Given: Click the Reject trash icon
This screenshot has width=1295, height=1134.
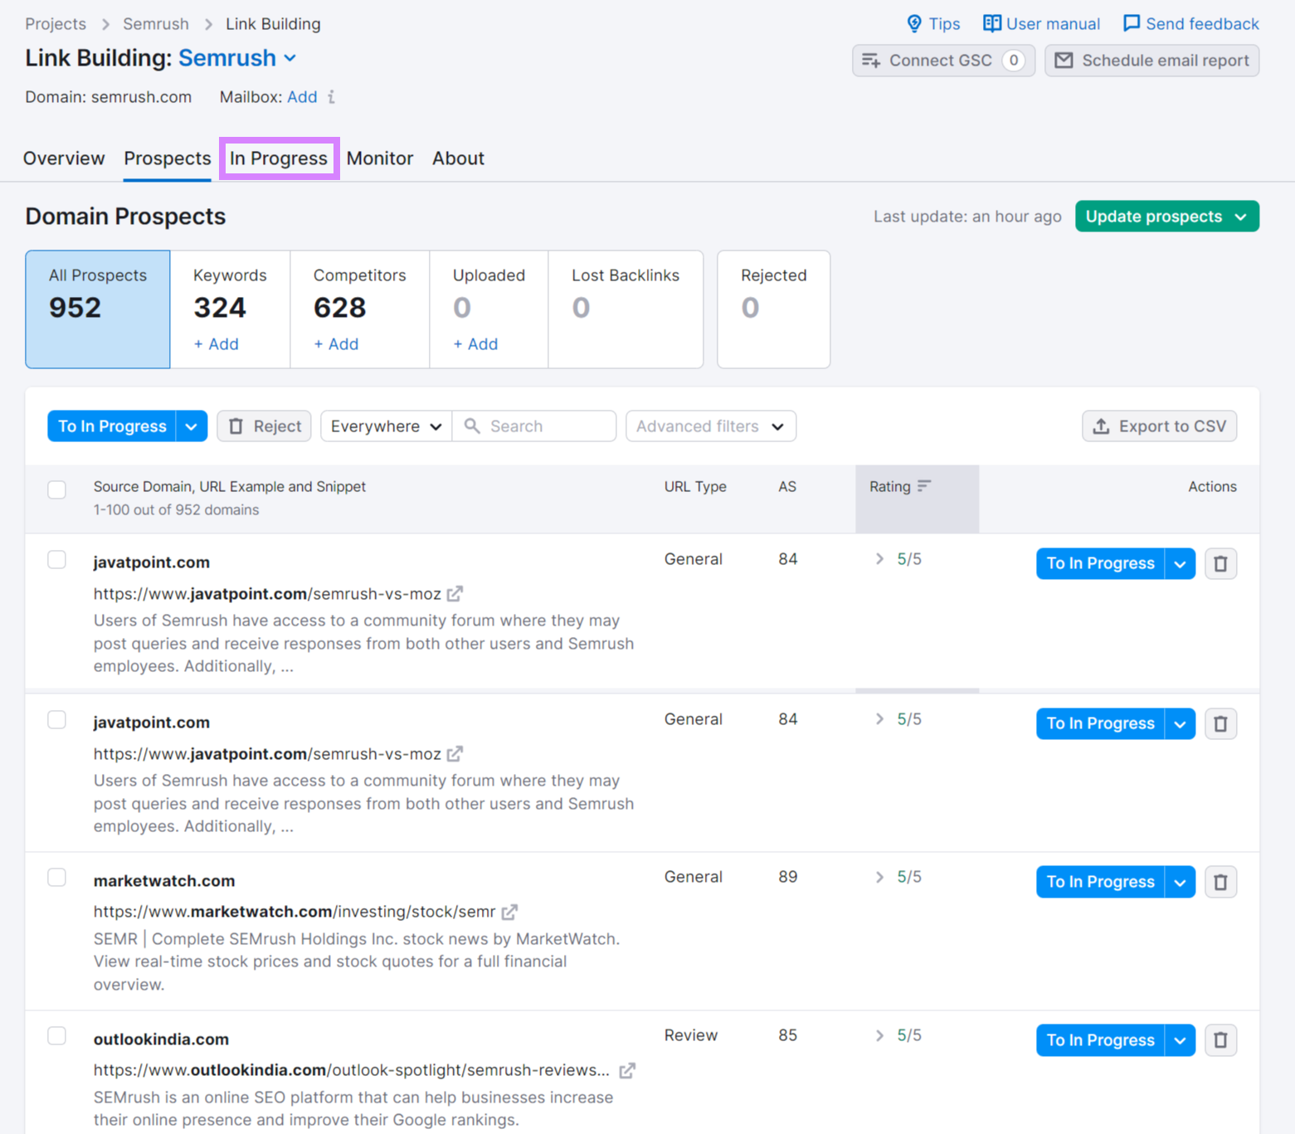Looking at the screenshot, I should [x=237, y=426].
